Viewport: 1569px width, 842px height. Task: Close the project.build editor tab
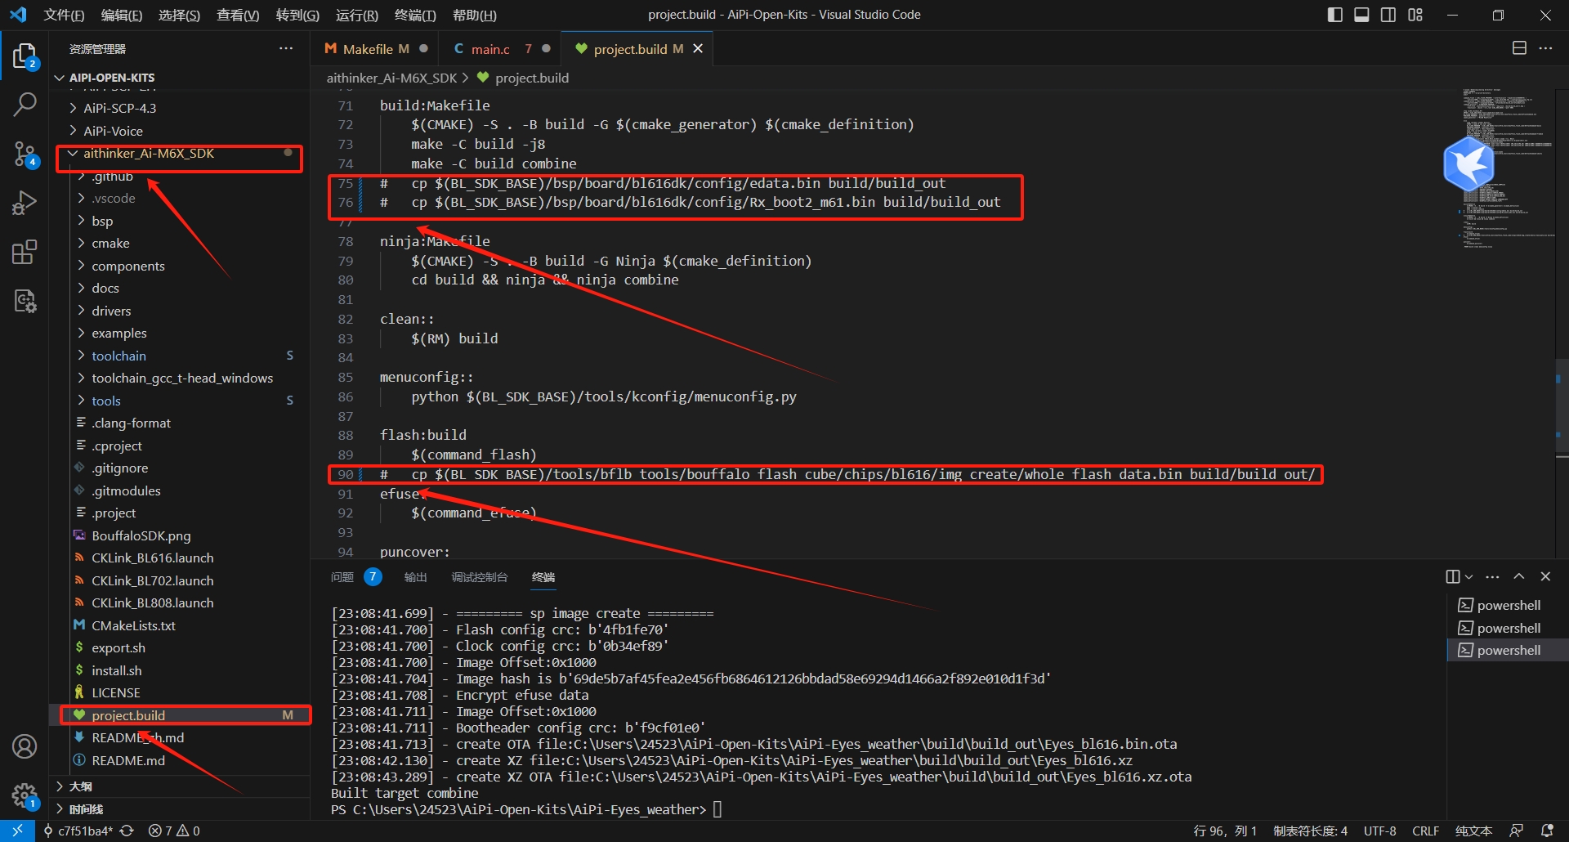click(698, 49)
